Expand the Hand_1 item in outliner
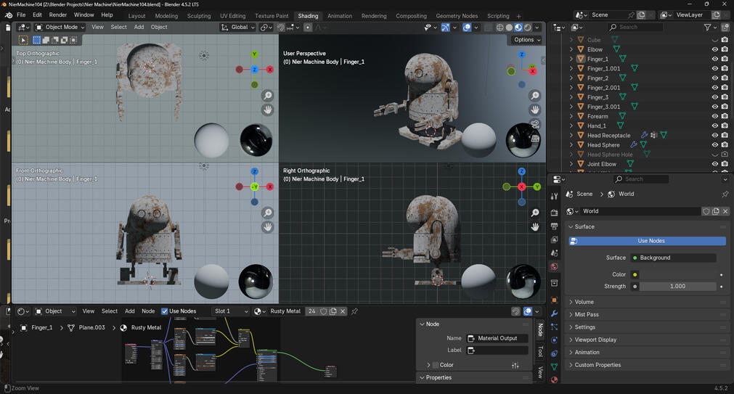This screenshot has height=394, width=734. (571, 126)
